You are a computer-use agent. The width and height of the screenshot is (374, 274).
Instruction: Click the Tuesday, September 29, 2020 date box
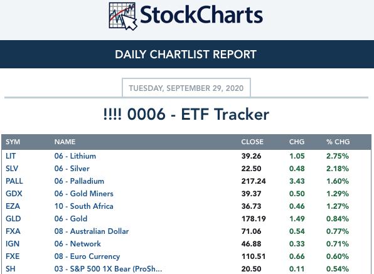(x=186, y=88)
